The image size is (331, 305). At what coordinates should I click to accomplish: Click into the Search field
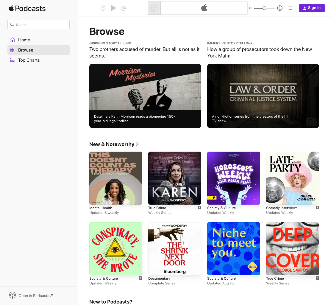(38, 24)
